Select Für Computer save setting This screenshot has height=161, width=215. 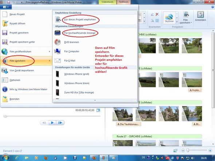tap(95, 51)
